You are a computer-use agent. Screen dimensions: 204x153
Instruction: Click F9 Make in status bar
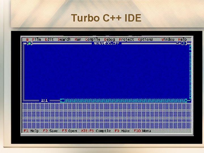pos(122,131)
